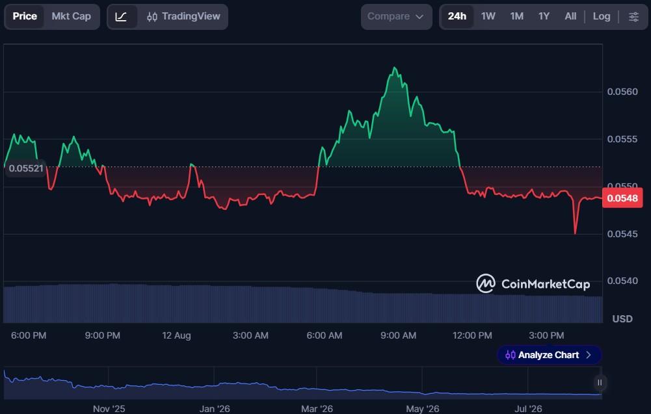The width and height of the screenshot is (651, 414).
Task: Click the 9:00 AM time label
Action: coord(398,335)
